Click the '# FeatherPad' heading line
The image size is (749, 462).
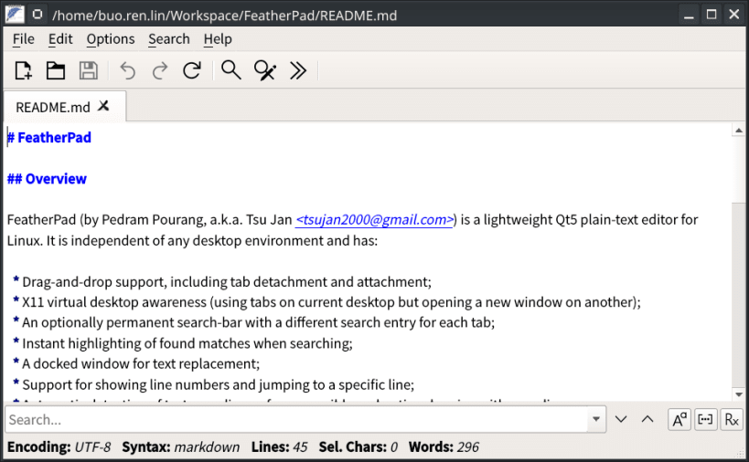tap(49, 138)
